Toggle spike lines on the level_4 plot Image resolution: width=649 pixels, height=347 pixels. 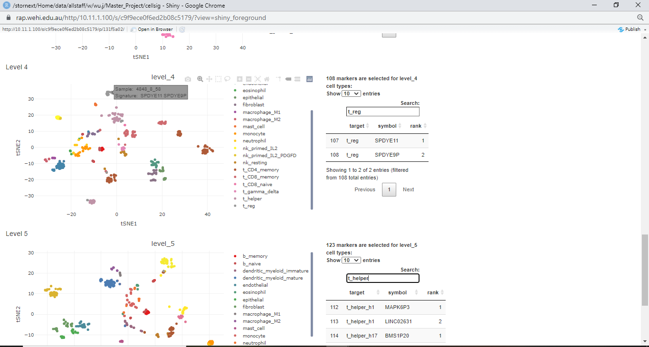(279, 79)
